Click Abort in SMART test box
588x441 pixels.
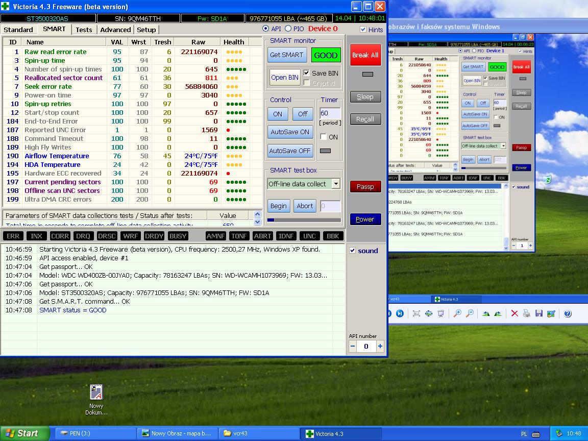click(305, 206)
